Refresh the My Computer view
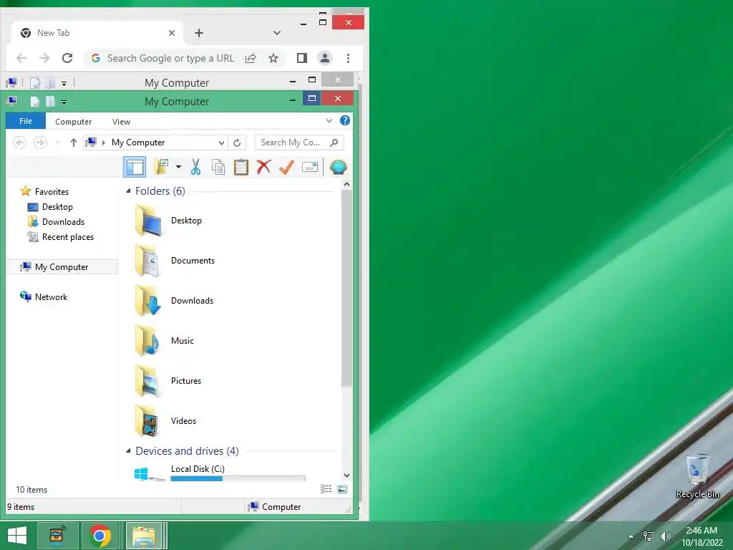The height and width of the screenshot is (550, 733). (x=237, y=143)
